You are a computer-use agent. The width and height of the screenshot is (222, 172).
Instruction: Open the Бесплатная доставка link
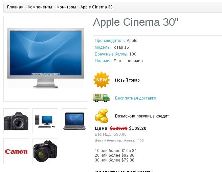click(135, 98)
